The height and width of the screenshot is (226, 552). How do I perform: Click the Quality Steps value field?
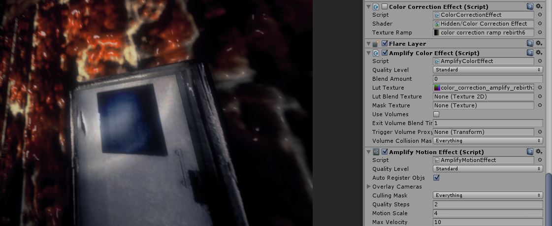[487, 204]
